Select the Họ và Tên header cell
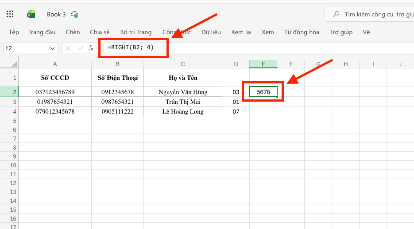This screenshot has width=414, height=229. point(183,78)
